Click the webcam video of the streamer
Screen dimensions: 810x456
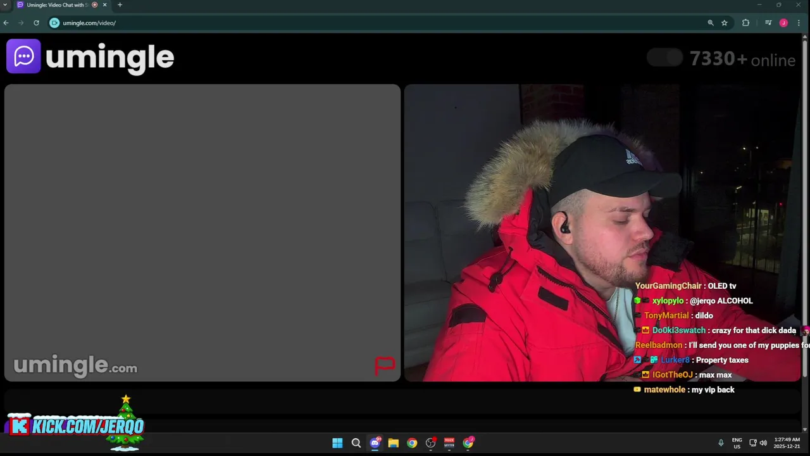[x=602, y=233]
